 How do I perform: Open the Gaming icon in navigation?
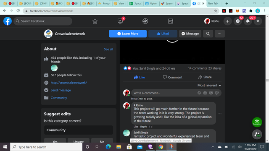[170, 21]
